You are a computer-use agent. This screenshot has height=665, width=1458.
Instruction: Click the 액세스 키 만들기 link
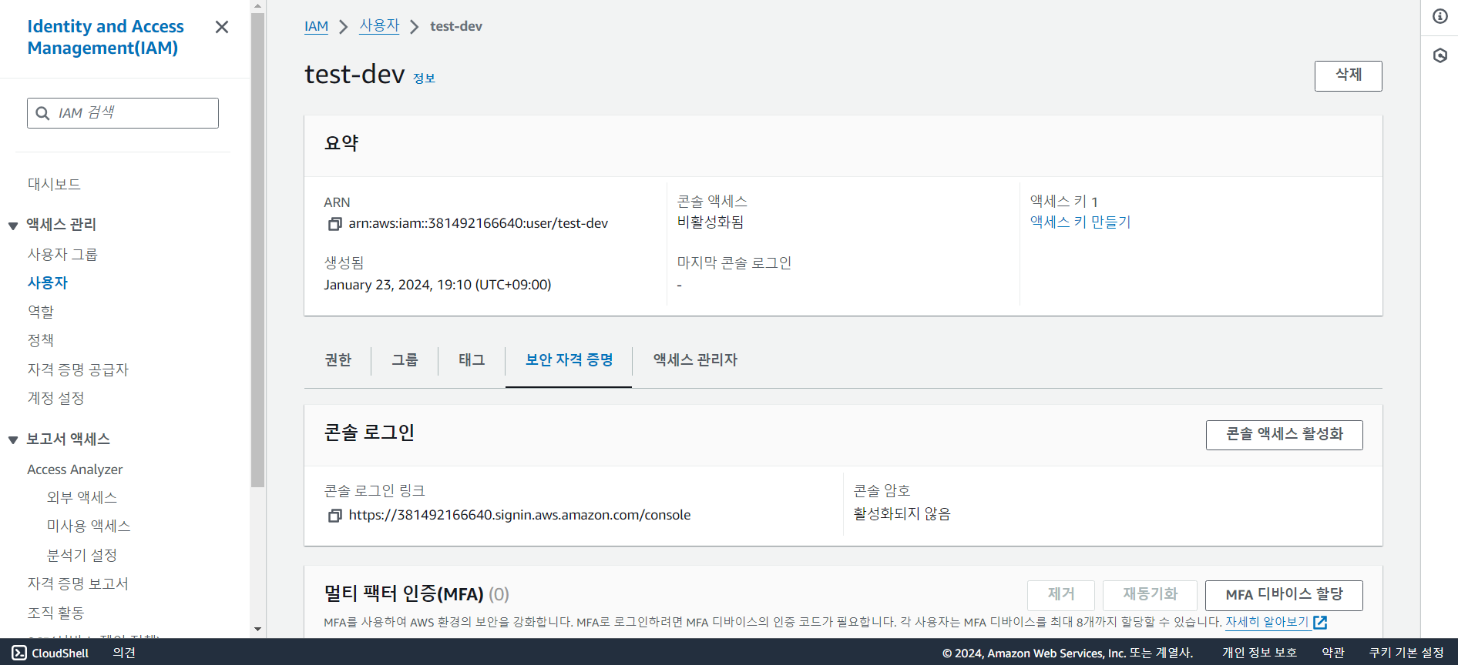(1080, 222)
